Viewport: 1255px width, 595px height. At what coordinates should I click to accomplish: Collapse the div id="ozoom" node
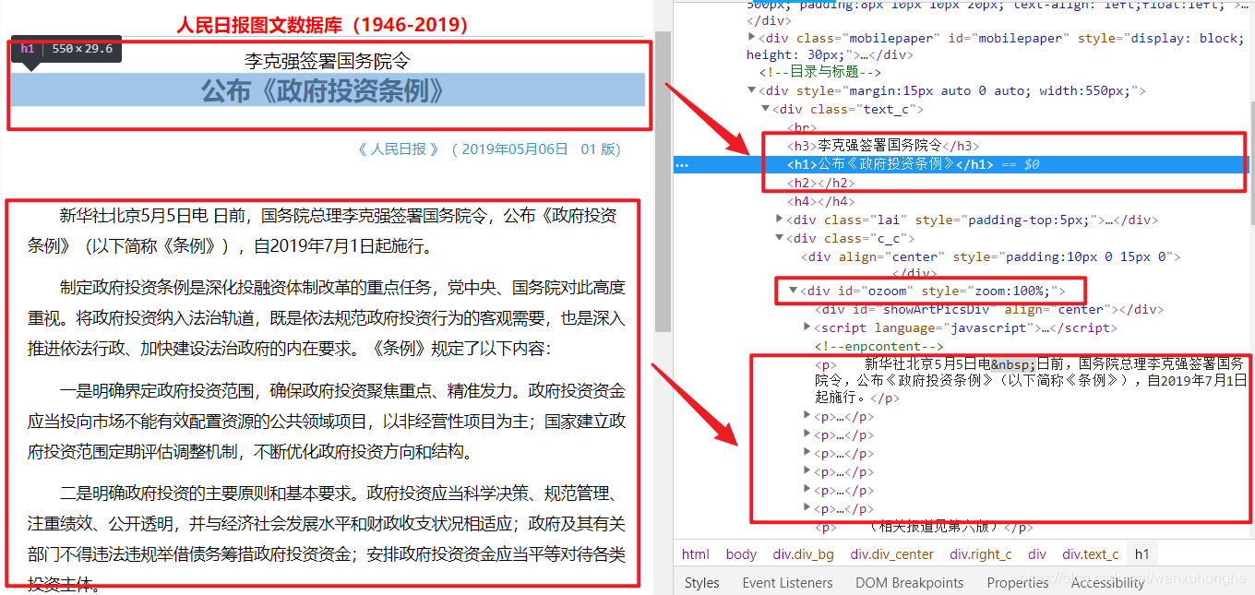coord(793,291)
